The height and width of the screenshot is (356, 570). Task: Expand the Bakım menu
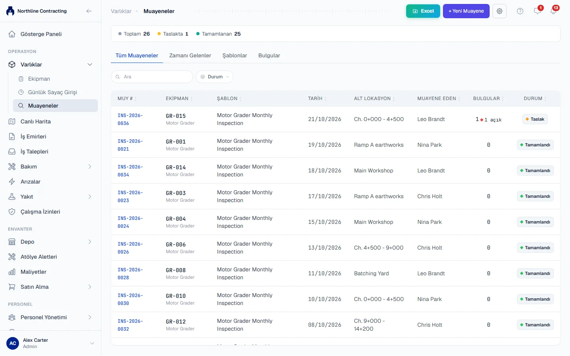(x=90, y=167)
